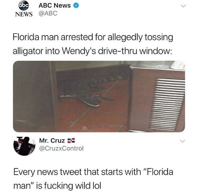Click the blue verified badge
Viewport: 198px width, 196px height.
pyautogui.click(x=76, y=6)
